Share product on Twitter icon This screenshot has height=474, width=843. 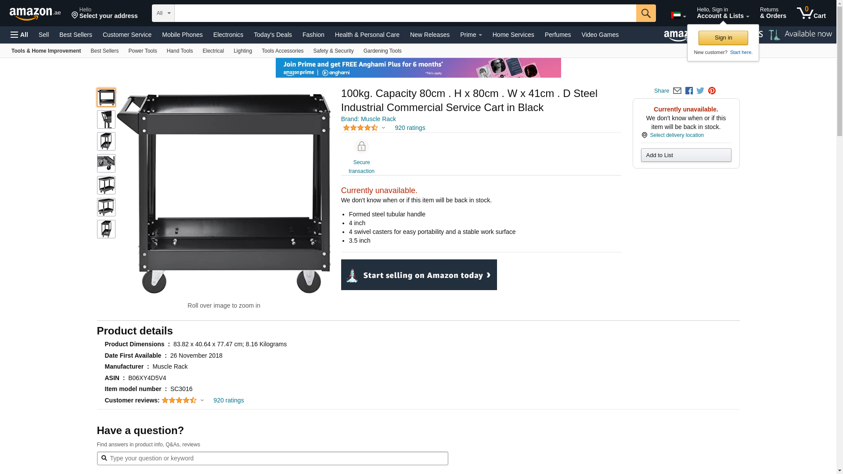[x=700, y=91]
